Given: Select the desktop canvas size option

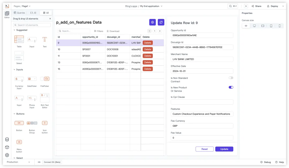Looking at the screenshot, I should coord(254,26).
